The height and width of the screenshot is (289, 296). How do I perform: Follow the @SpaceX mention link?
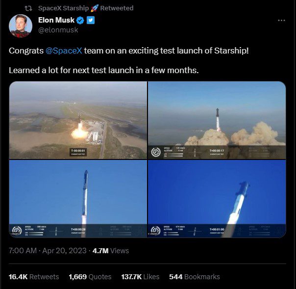click(x=65, y=51)
